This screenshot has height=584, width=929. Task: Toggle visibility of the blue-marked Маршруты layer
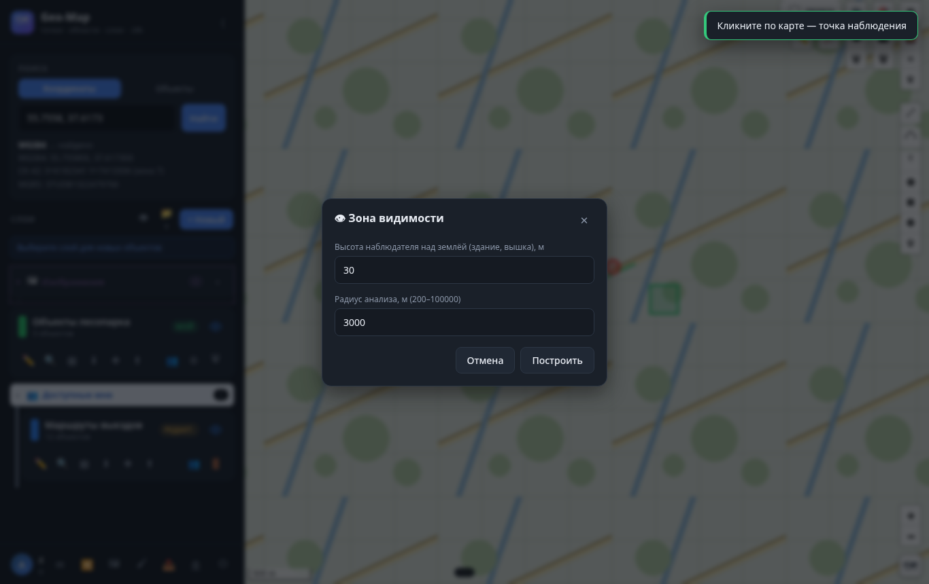pyautogui.click(x=216, y=430)
